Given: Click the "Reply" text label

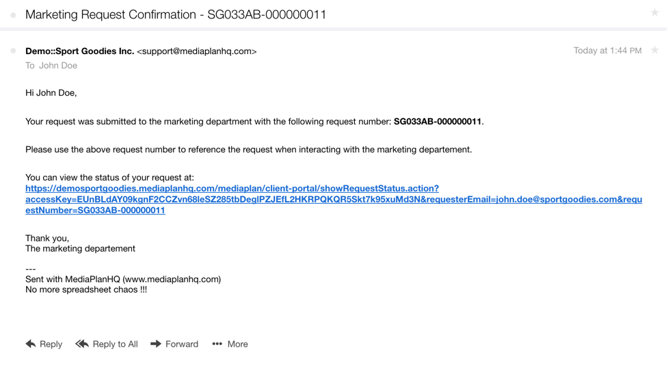Looking at the screenshot, I should [51, 344].
